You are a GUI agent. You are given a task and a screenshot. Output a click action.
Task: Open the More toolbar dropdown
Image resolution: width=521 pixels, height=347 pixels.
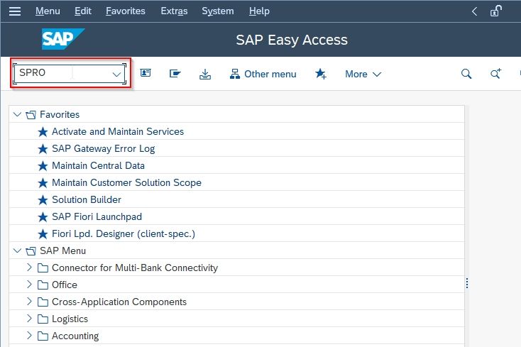point(363,74)
